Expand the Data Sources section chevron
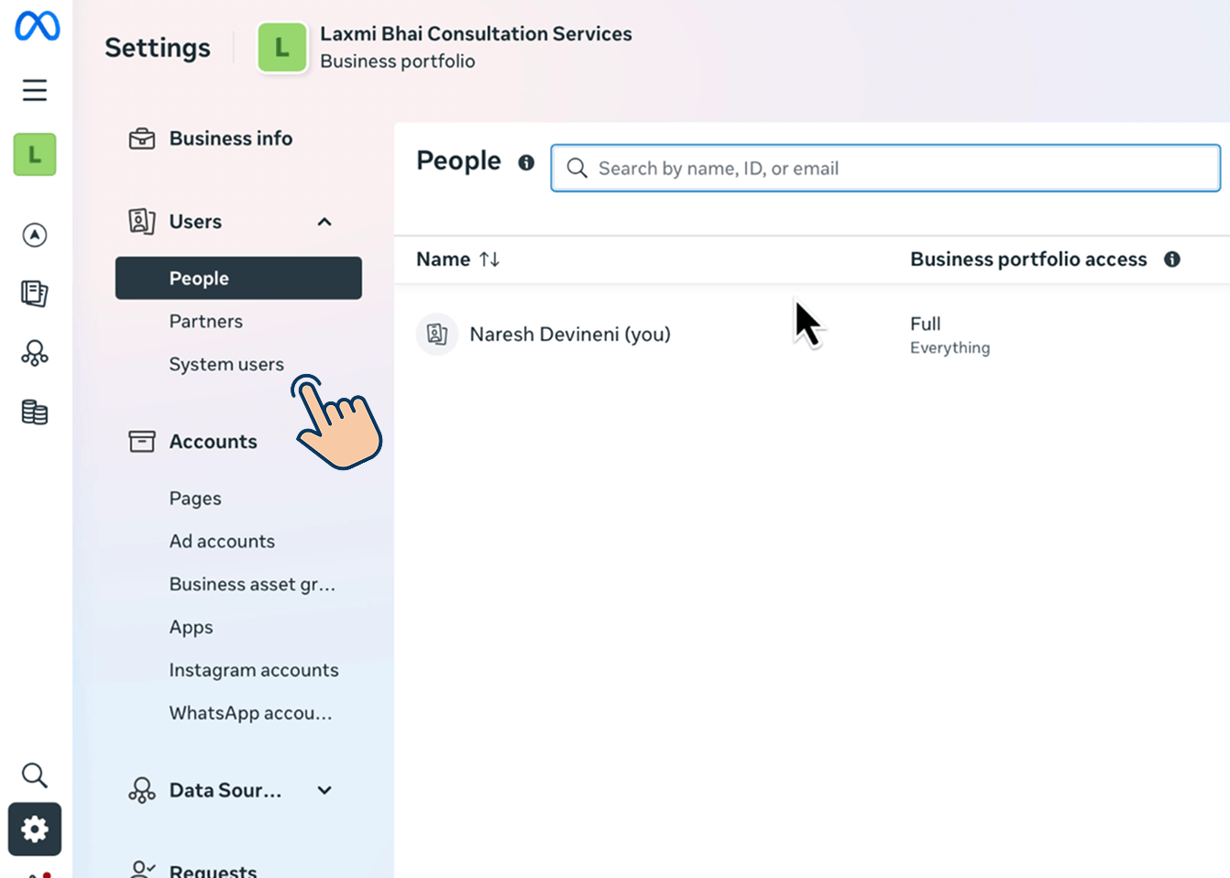Viewport: 1230px width, 878px height. click(x=324, y=790)
